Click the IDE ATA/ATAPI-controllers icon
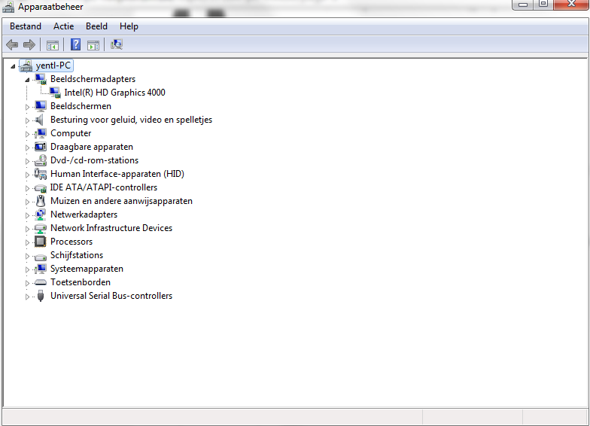 [x=41, y=188]
